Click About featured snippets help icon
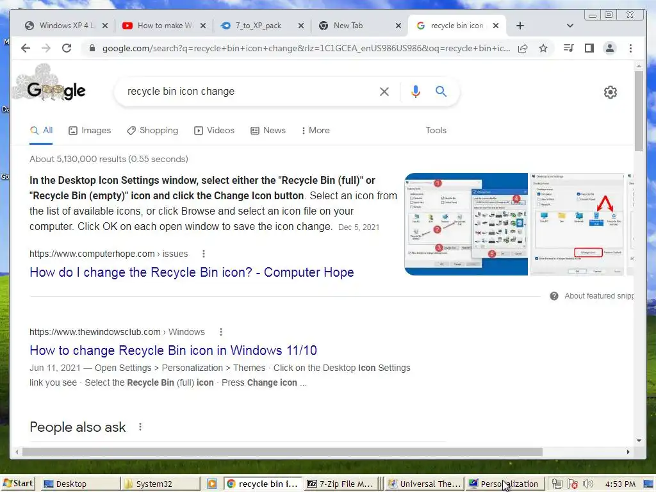Screen dimensions: 656x492 554,296
